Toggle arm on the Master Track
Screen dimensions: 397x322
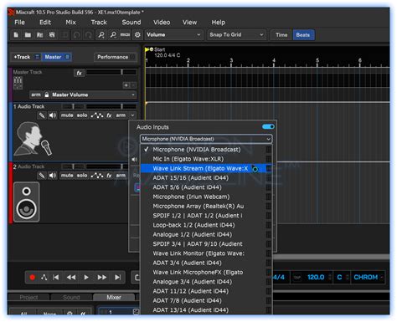(x=36, y=95)
